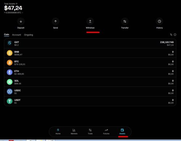The height and width of the screenshot is (141, 181).
Task: Click the BTC coin logo
Action: click(10, 63)
